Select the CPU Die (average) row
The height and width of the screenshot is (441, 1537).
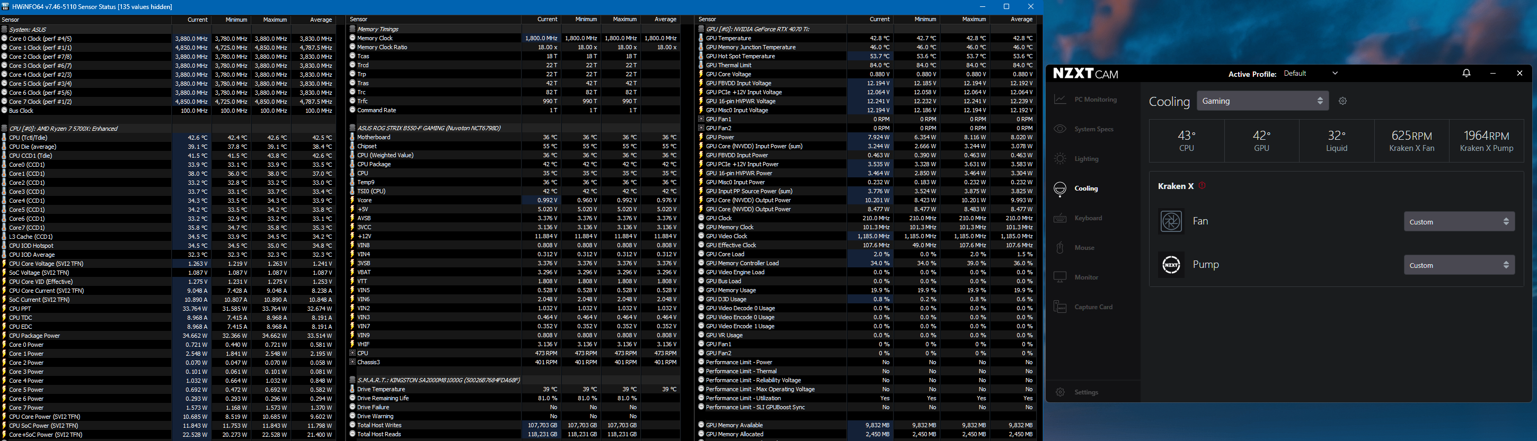click(168, 147)
